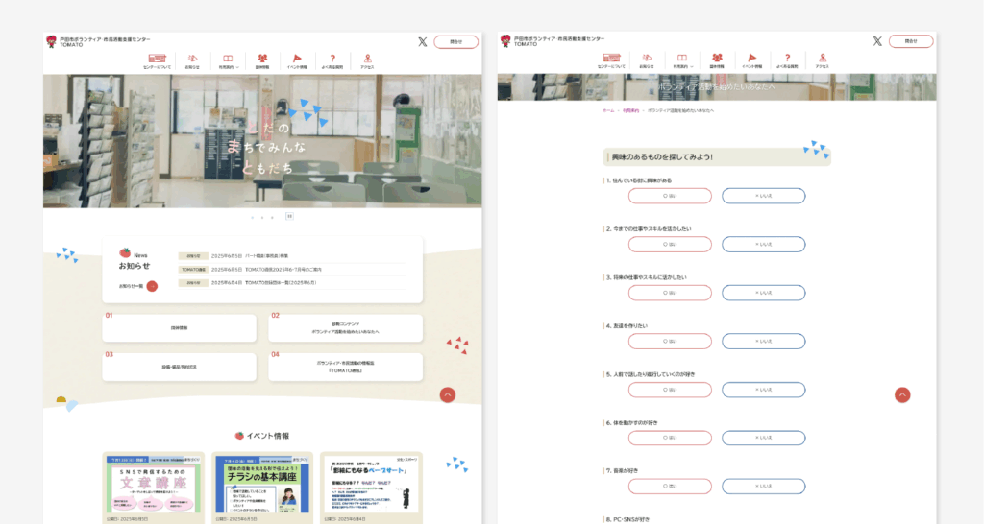The image size is (984, 524).
Task: Select いいえ for question 6 体を動かすのが好き
Action: [x=763, y=438]
